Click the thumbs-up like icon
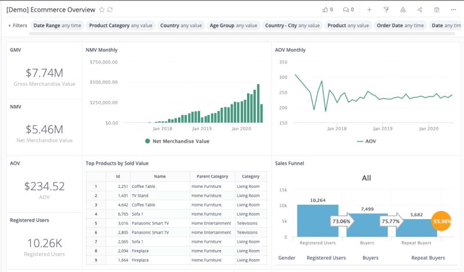This screenshot has height=272, width=464. (325, 10)
